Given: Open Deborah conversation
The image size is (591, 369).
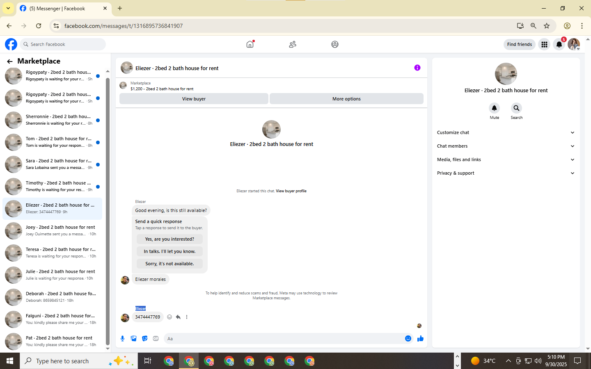Looking at the screenshot, I should (x=53, y=297).
